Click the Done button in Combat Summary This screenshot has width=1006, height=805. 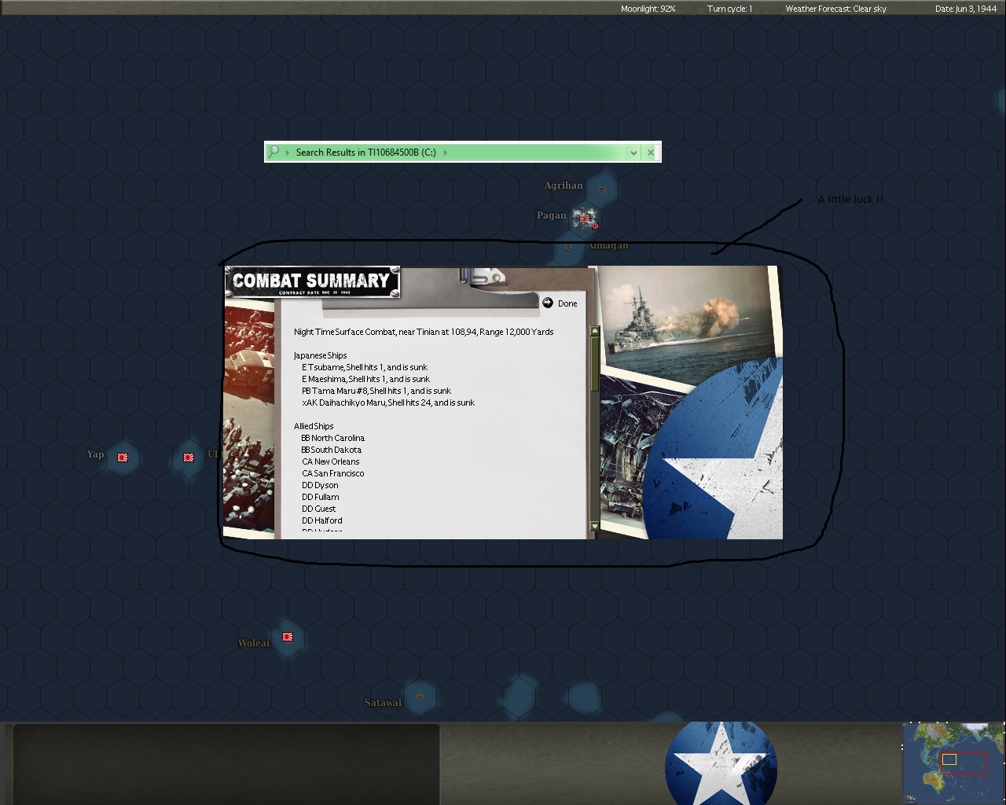pyautogui.click(x=567, y=303)
